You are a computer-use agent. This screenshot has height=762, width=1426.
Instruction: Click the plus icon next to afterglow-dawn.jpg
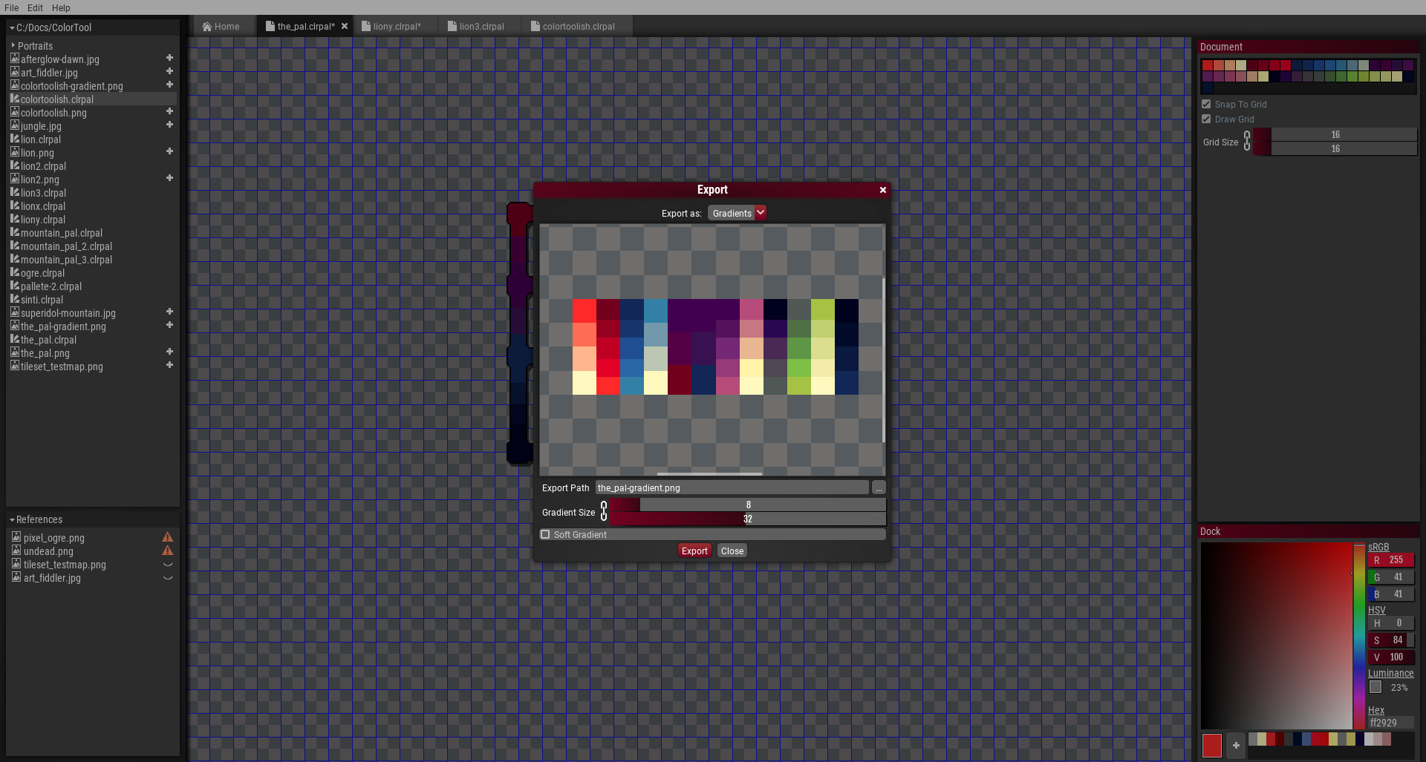point(169,57)
